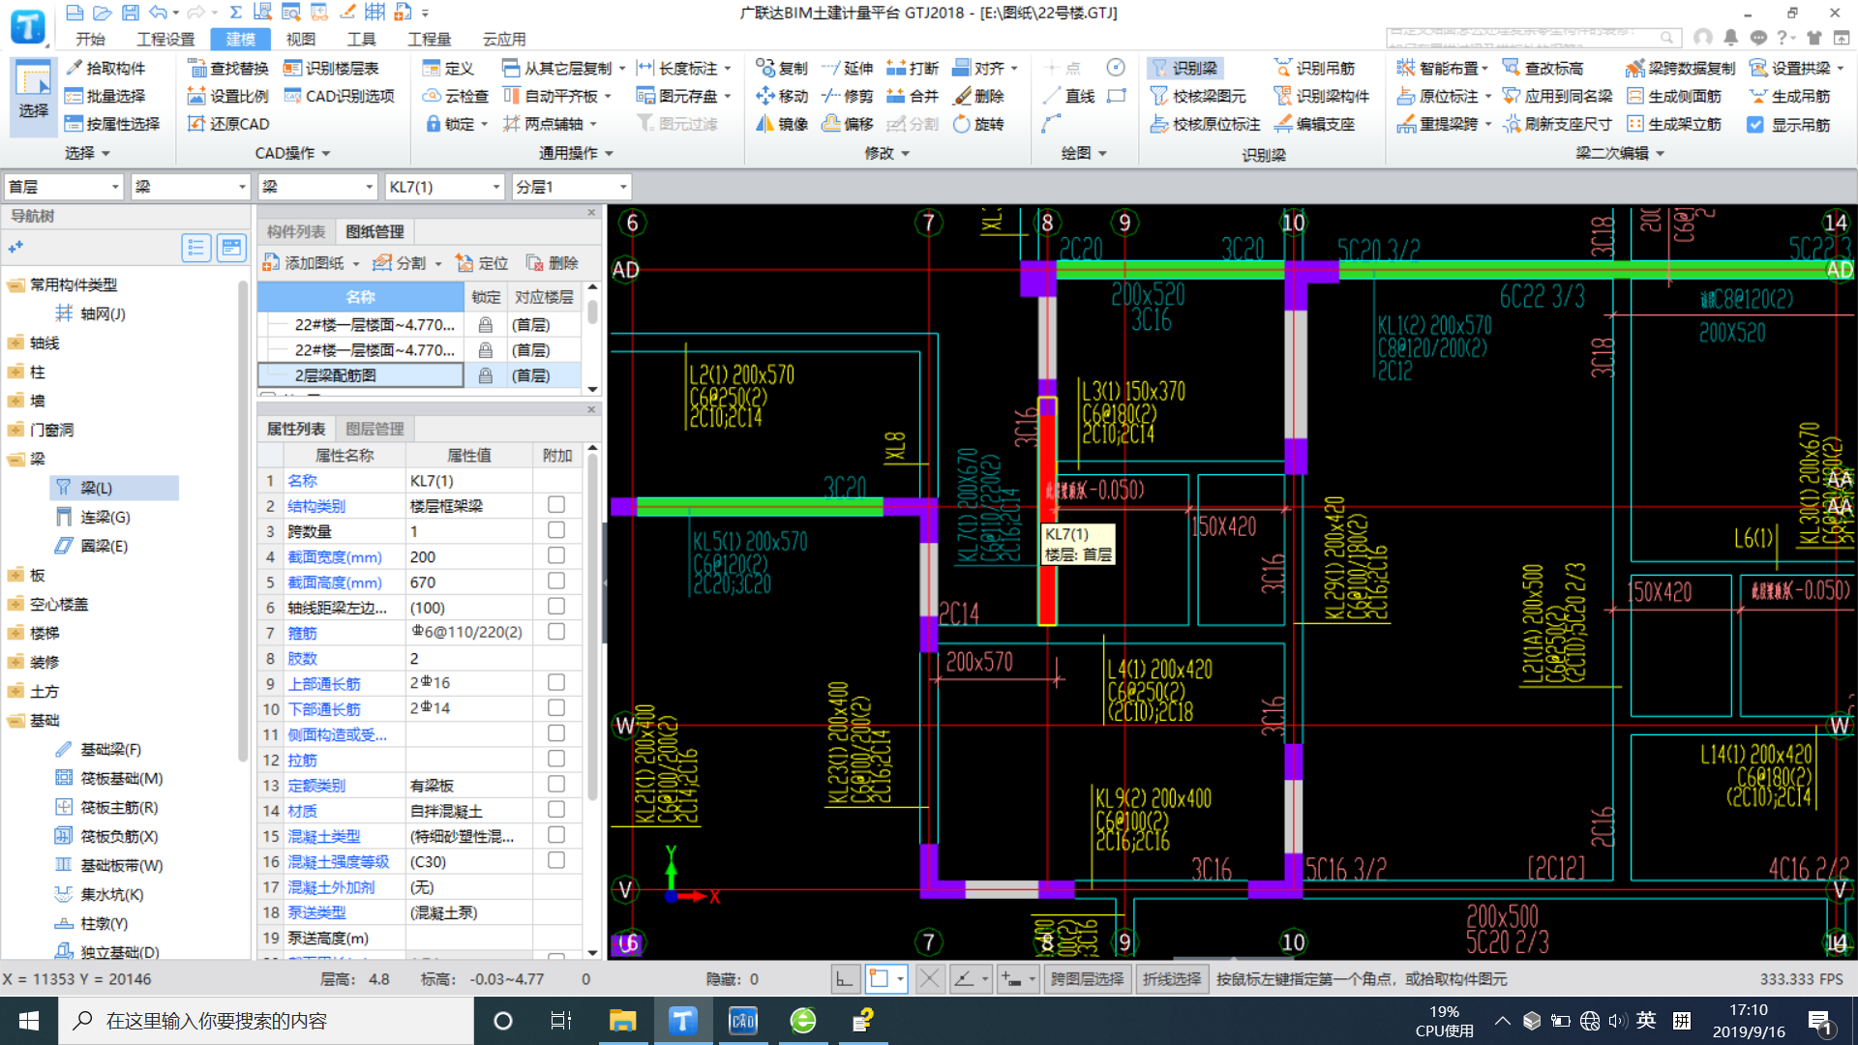
Task: Expand the 板 tree node
Action: point(15,575)
